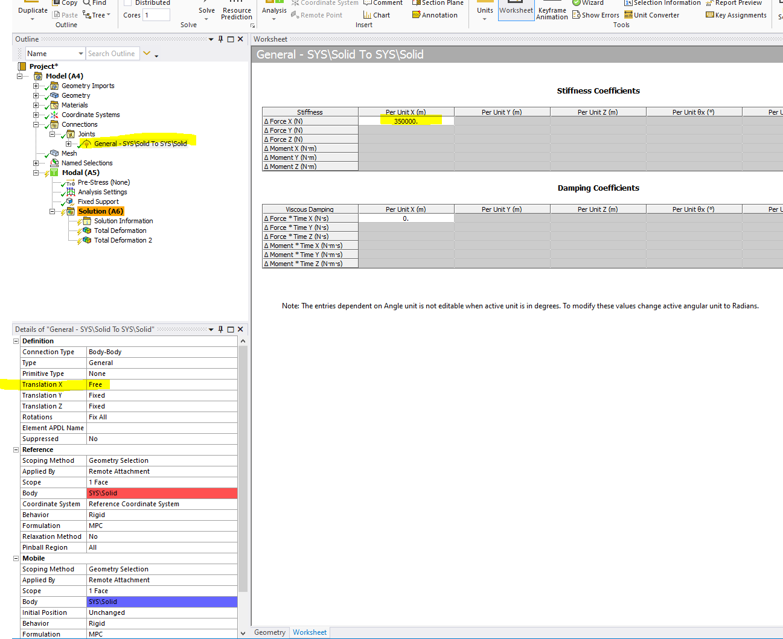The width and height of the screenshot is (783, 639).
Task: Open the Outline panel options arrow
Action: coord(211,39)
